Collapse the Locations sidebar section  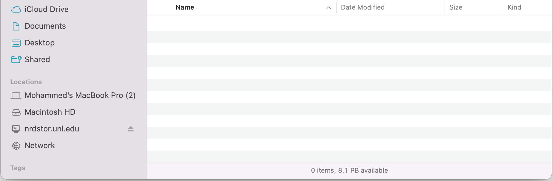(x=26, y=82)
